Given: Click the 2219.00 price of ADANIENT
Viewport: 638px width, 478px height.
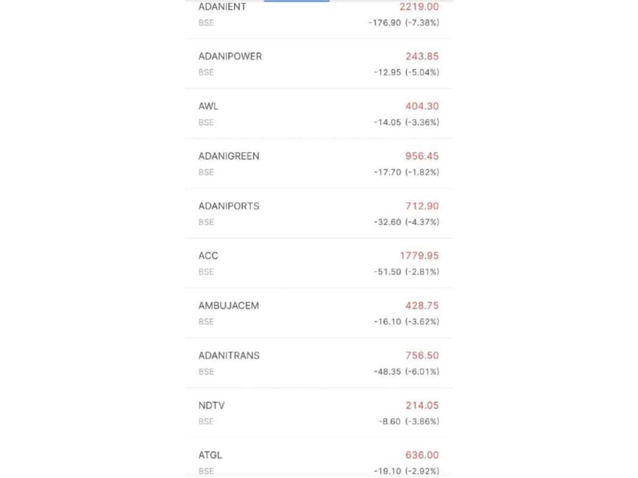Looking at the screenshot, I should pyautogui.click(x=419, y=7).
